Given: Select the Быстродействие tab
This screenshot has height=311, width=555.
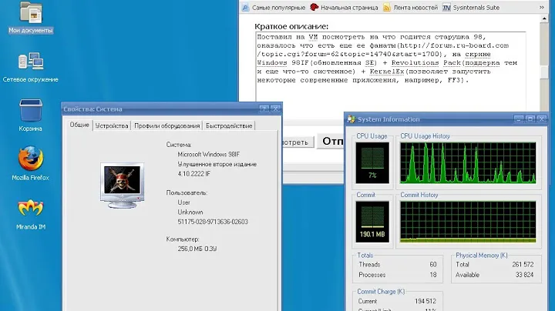Looking at the screenshot, I should click(x=229, y=125).
